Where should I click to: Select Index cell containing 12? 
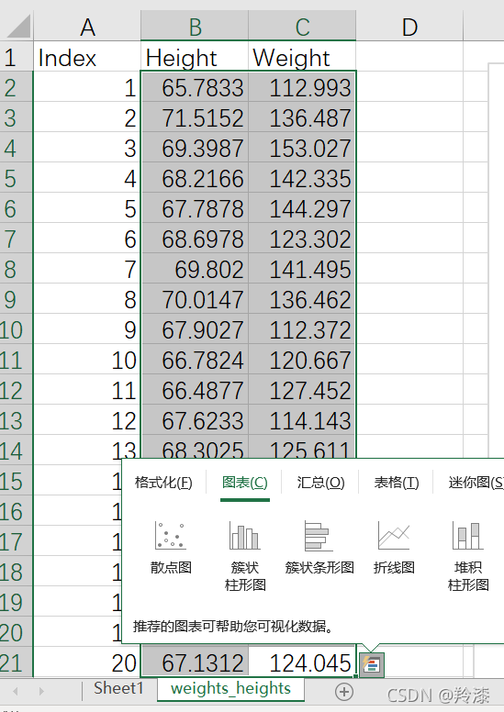(x=87, y=420)
